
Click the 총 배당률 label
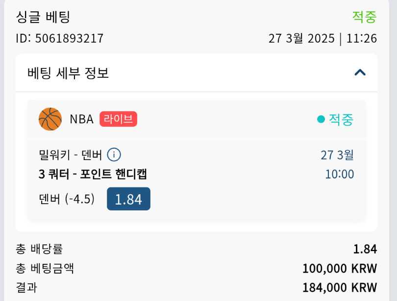[39, 249]
